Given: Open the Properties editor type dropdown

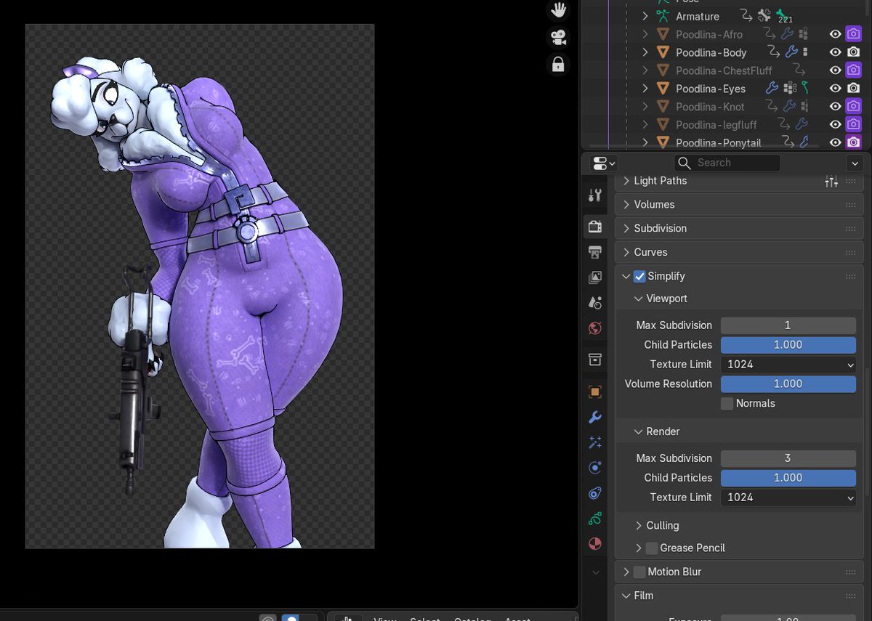Looking at the screenshot, I should 604,163.
